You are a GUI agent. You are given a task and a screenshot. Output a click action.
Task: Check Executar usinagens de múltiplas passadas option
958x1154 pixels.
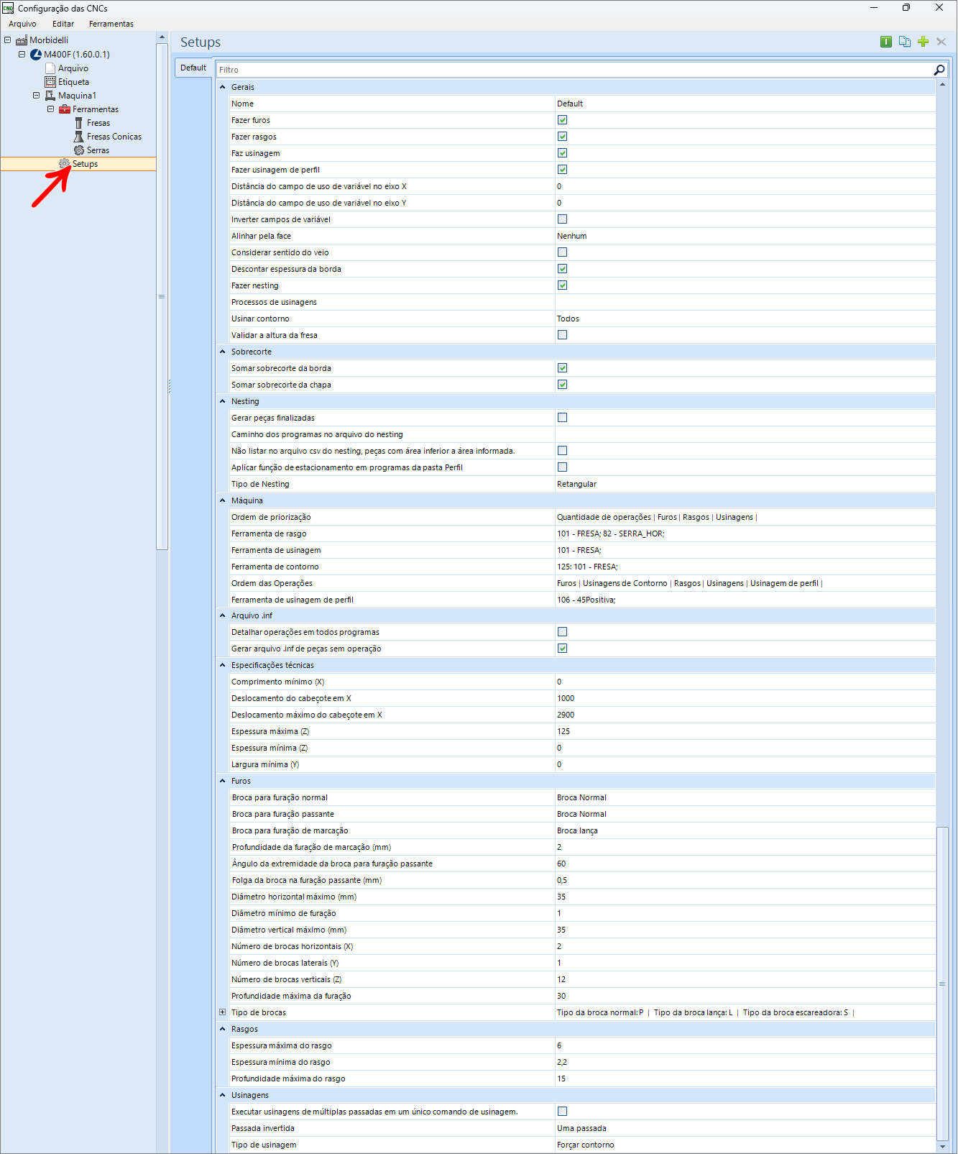tap(563, 1112)
